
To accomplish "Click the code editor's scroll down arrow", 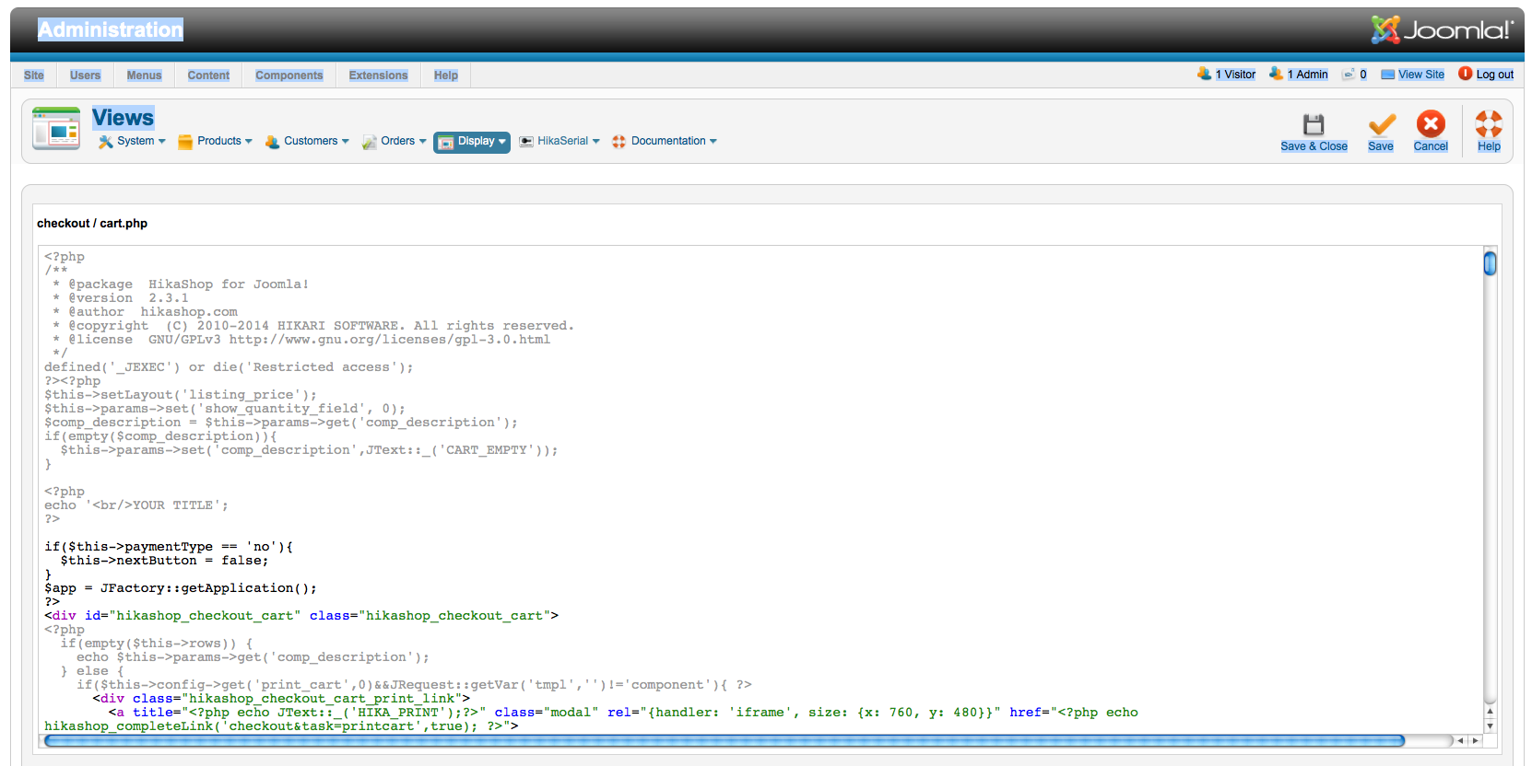I will tap(1490, 726).
